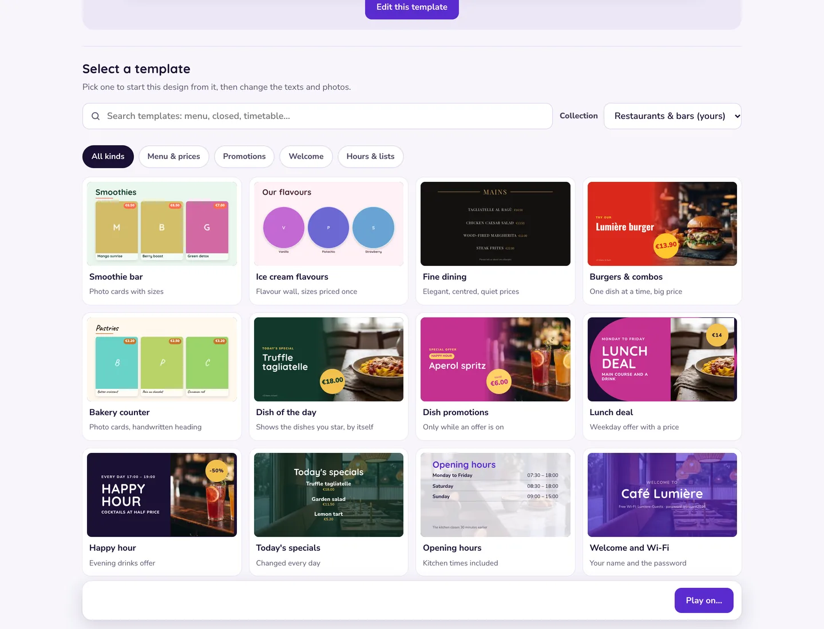Click 'Photo cards with sizes' description
Image resolution: width=824 pixels, height=629 pixels.
[x=126, y=292]
